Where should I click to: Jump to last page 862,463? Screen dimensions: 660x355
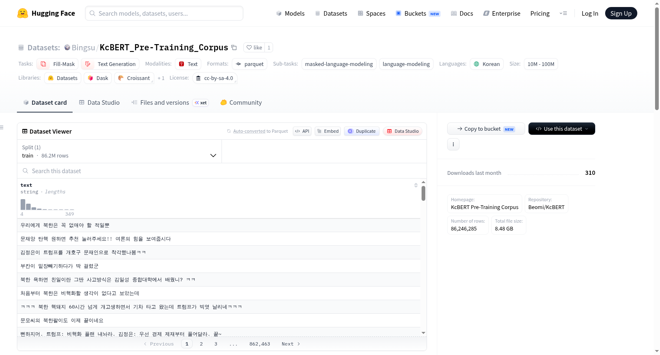pos(259,344)
